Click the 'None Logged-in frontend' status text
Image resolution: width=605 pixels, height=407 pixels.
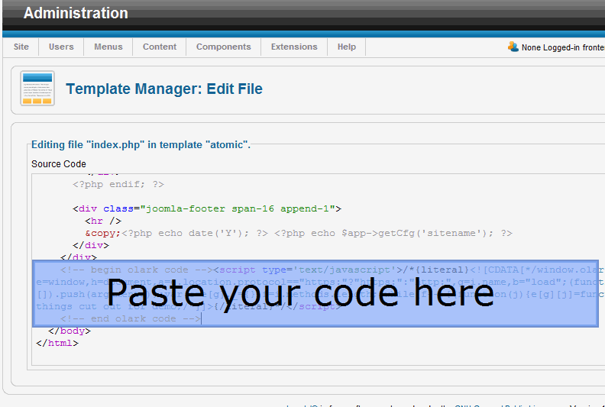point(562,47)
